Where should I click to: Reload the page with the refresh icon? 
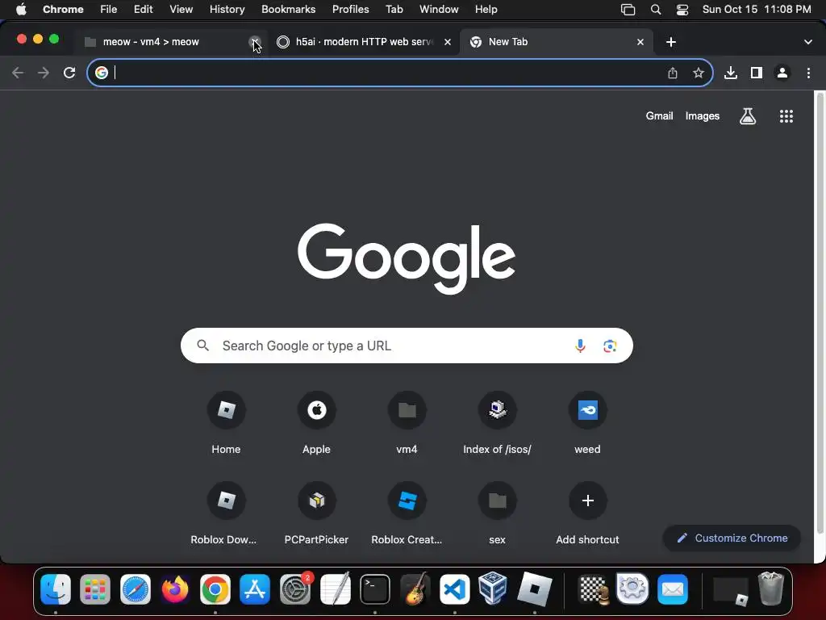pyautogui.click(x=69, y=73)
